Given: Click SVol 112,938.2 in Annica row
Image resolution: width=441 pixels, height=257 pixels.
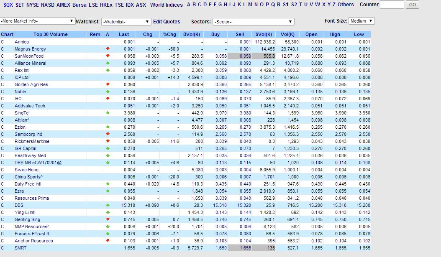Looking at the screenshot, I should (x=265, y=42).
